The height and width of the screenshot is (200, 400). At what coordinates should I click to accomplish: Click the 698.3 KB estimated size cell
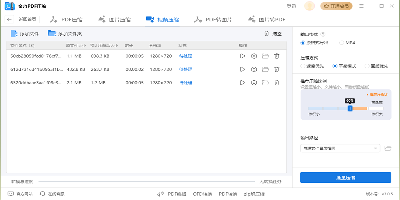click(x=100, y=56)
